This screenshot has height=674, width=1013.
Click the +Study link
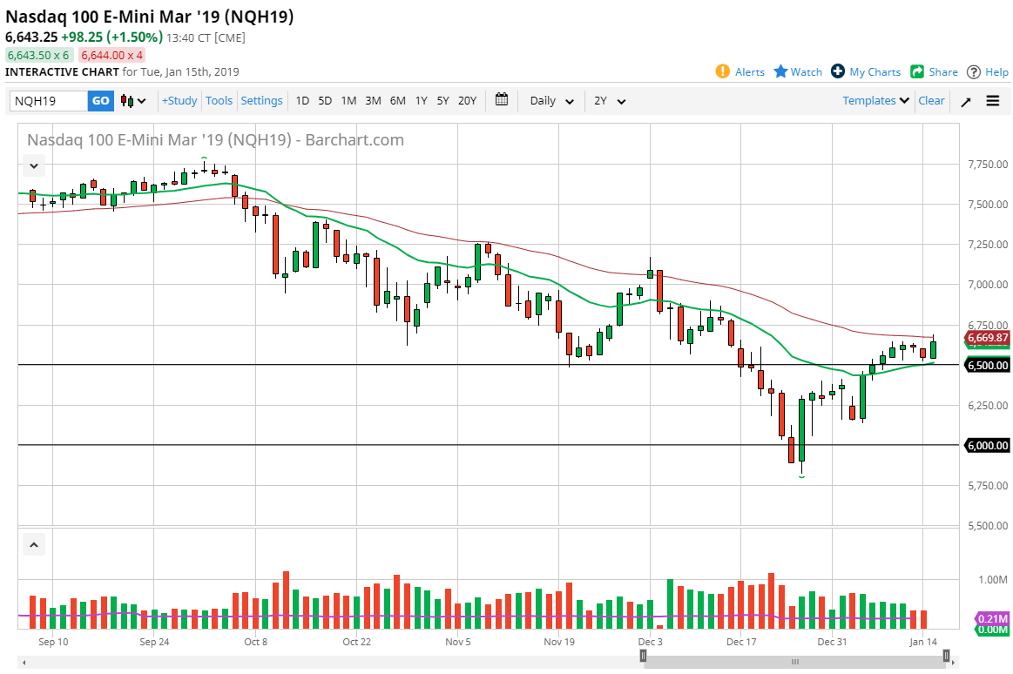click(179, 100)
